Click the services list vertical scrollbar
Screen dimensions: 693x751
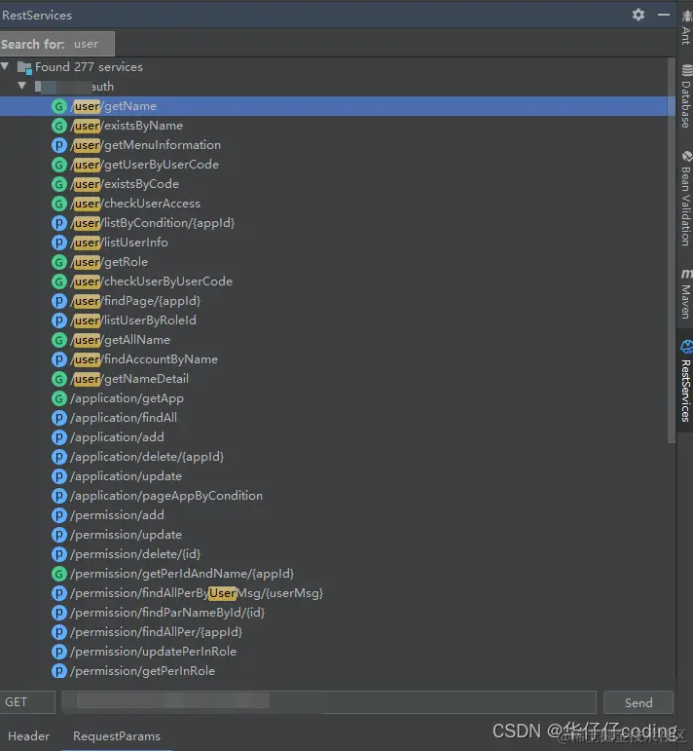(x=672, y=251)
